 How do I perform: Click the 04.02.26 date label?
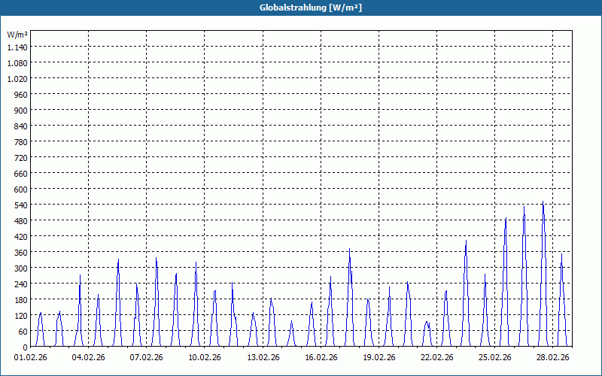[88, 358]
